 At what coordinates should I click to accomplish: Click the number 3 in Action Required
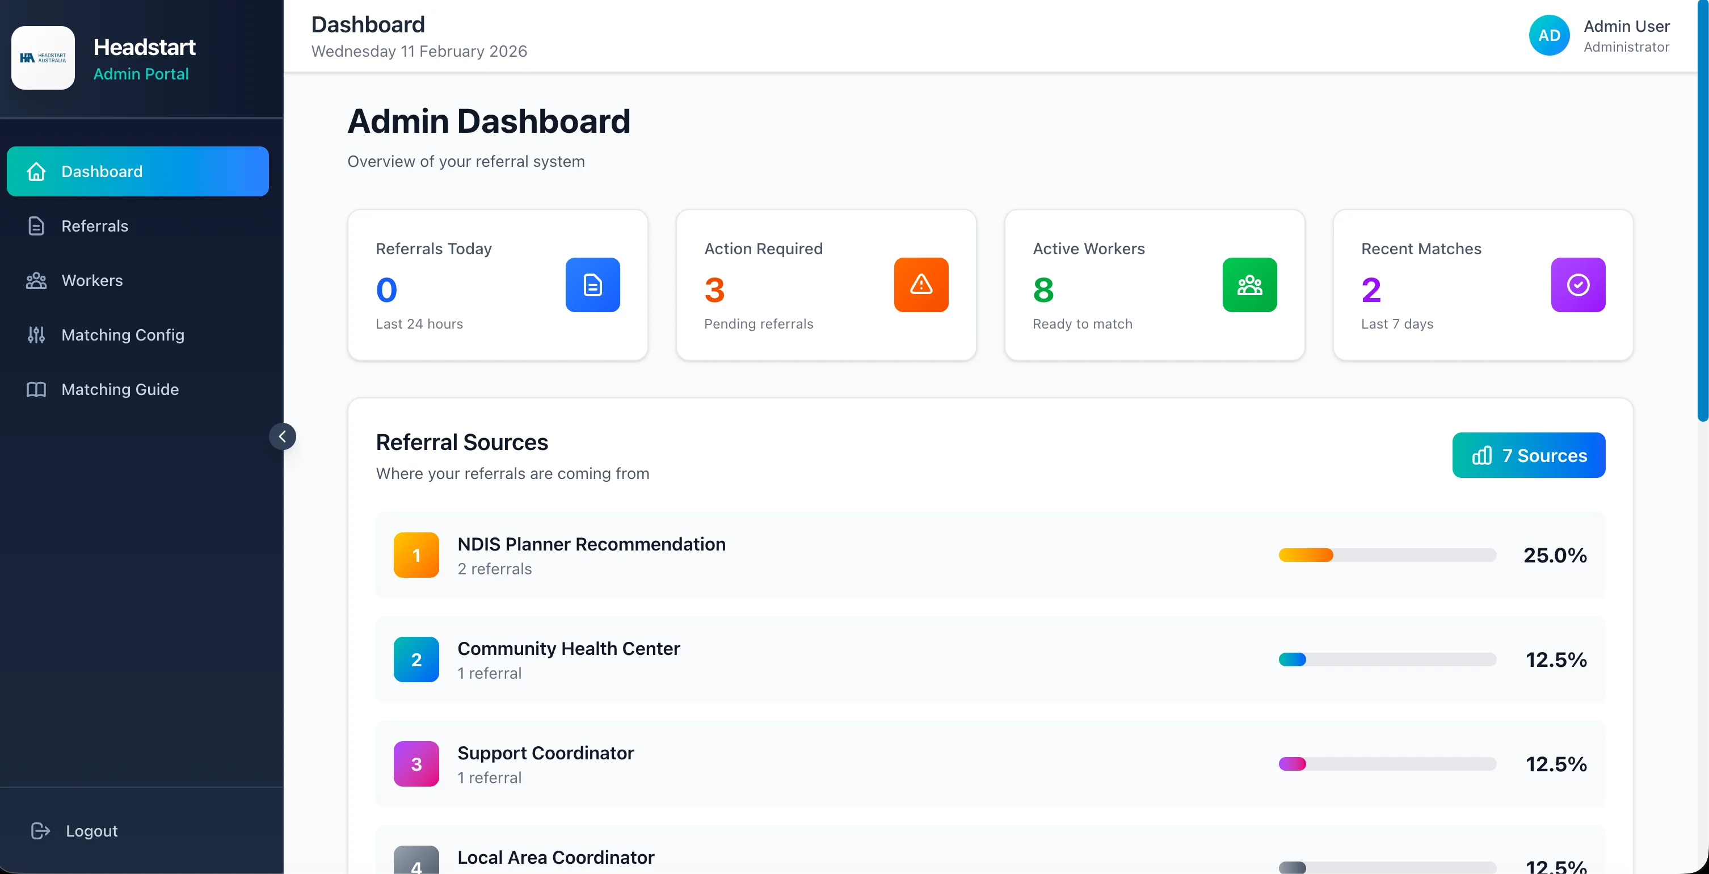[x=714, y=289]
